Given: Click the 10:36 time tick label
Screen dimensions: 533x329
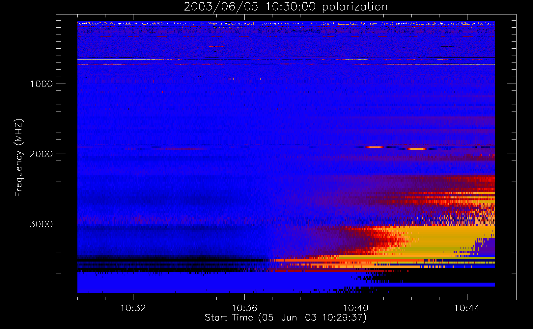Looking at the screenshot, I should pos(244,308).
